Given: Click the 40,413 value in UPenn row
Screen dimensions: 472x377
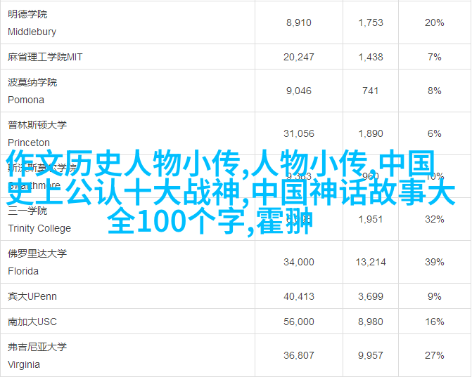Looking at the screenshot, I should coord(299,296).
